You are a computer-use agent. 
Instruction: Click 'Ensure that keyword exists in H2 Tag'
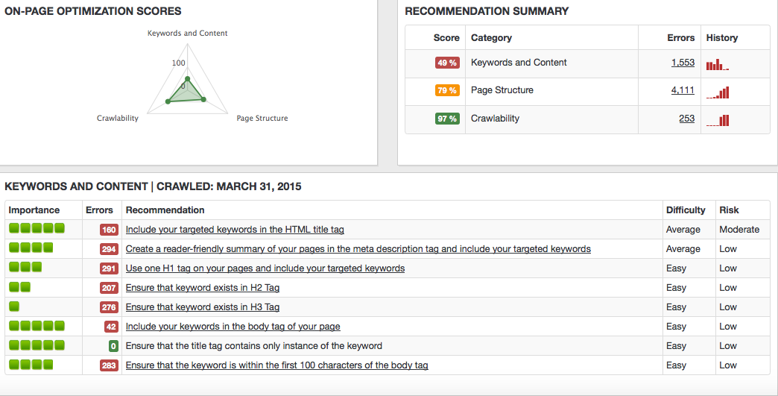tap(202, 288)
